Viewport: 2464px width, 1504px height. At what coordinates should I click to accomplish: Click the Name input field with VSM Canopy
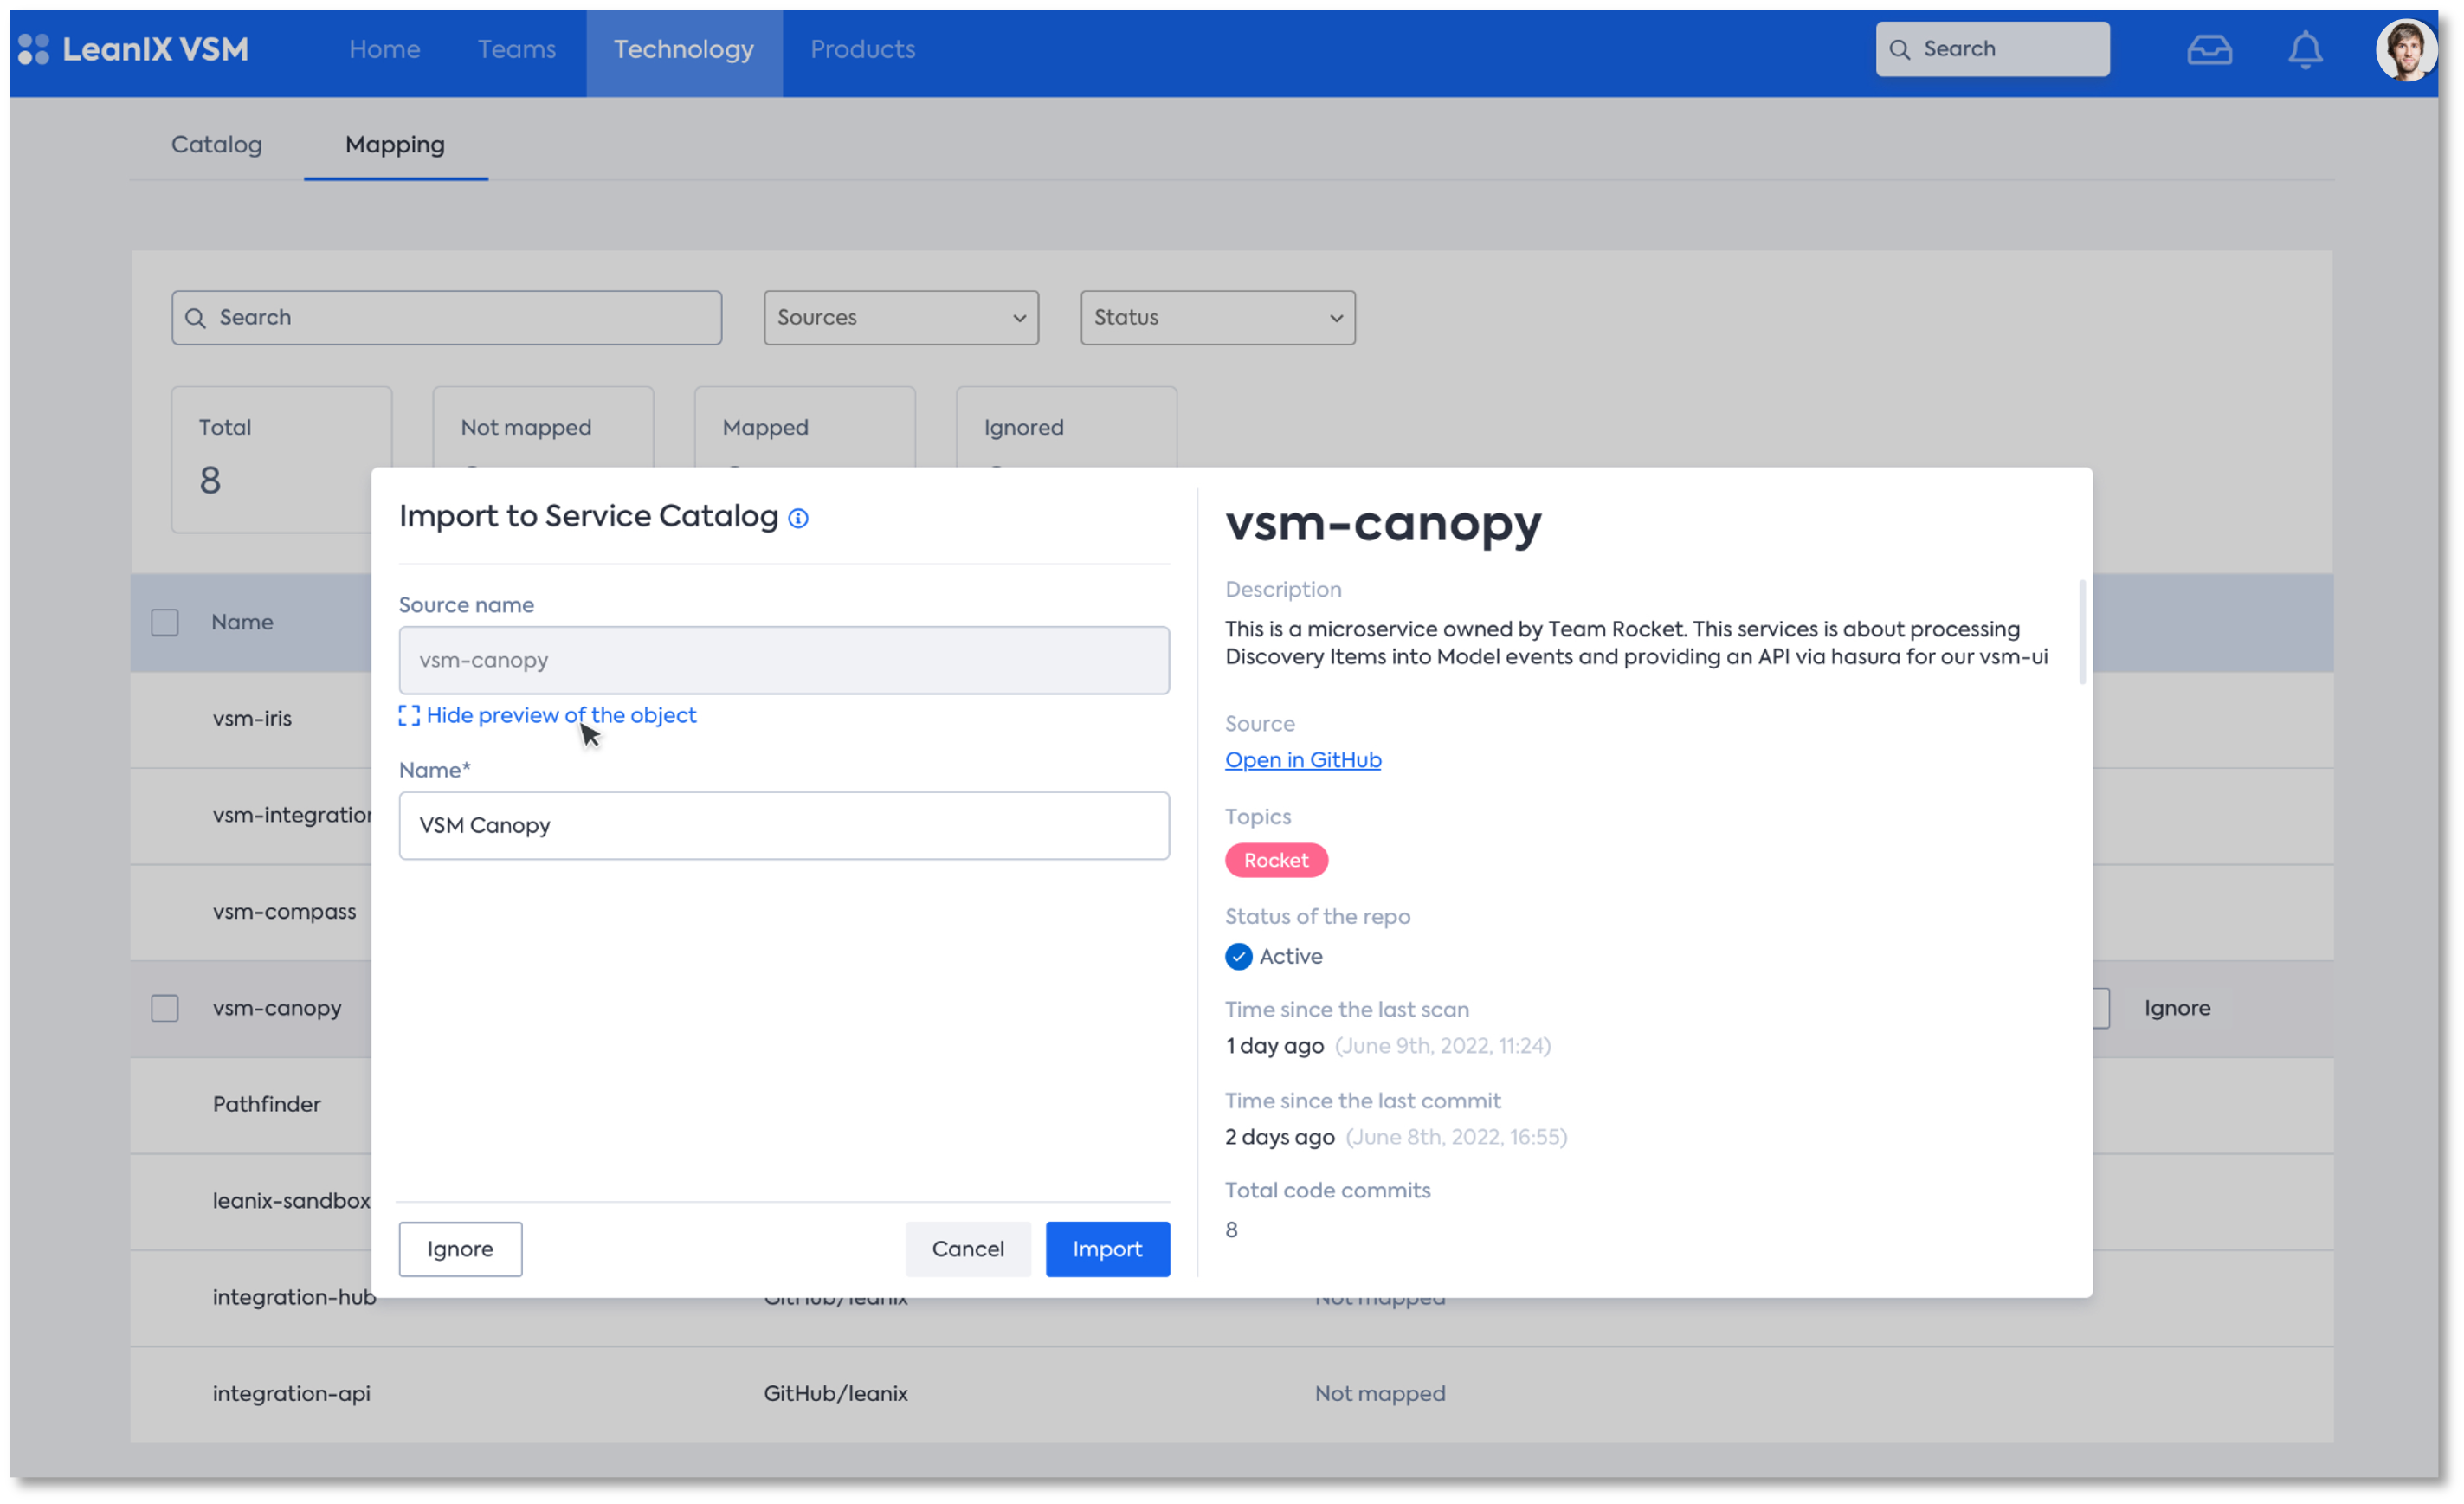tap(784, 826)
